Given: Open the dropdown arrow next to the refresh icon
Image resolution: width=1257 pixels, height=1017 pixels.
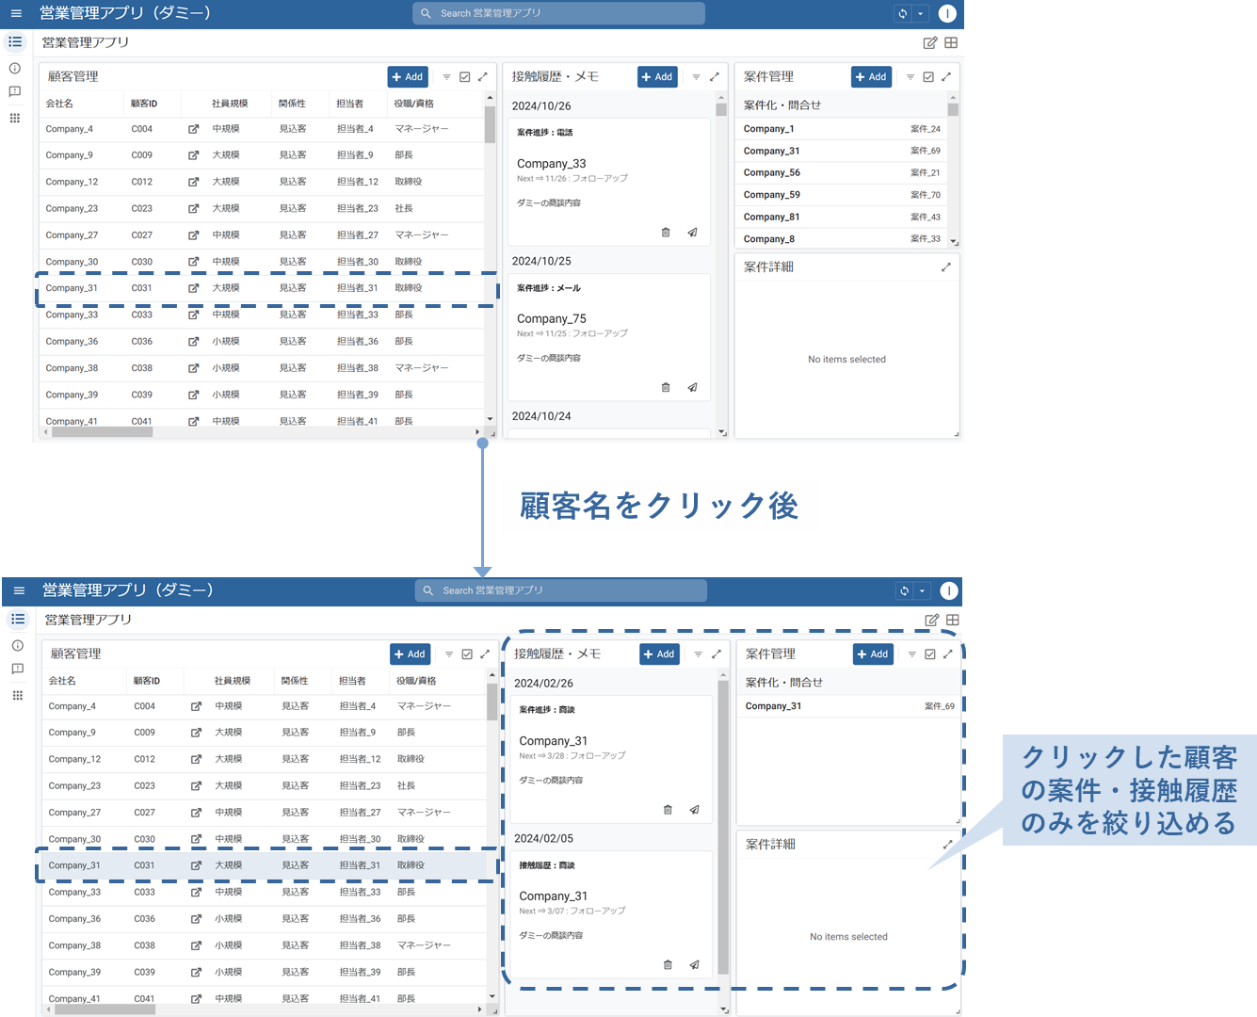Looking at the screenshot, I should 920,12.
